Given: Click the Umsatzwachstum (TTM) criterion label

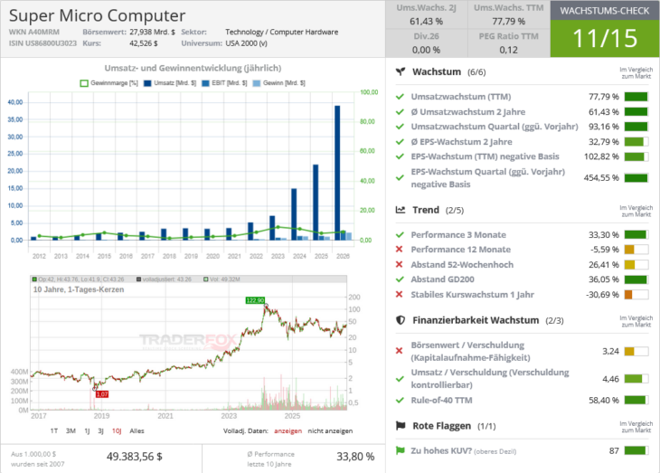Looking at the screenshot, I should pos(461,97).
